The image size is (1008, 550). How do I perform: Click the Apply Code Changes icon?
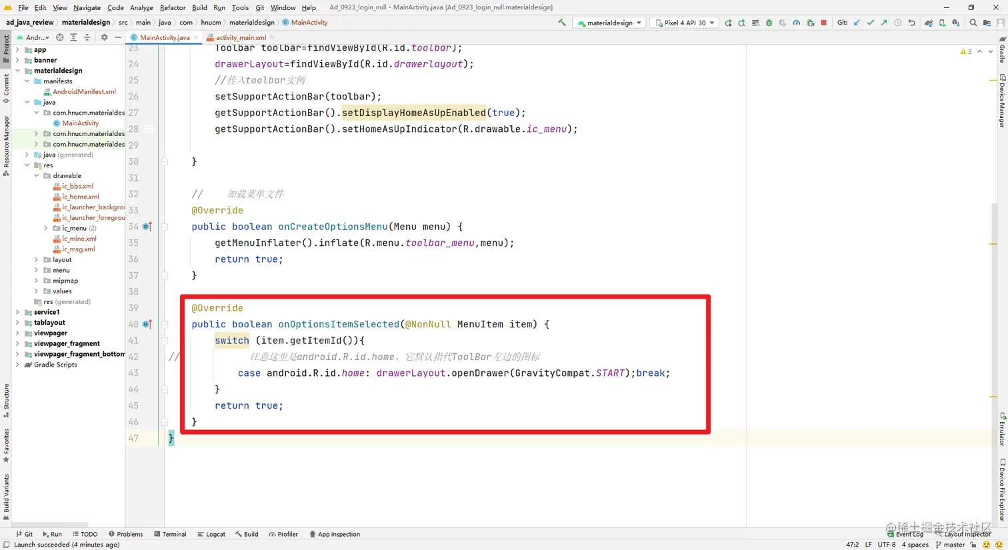pos(755,23)
